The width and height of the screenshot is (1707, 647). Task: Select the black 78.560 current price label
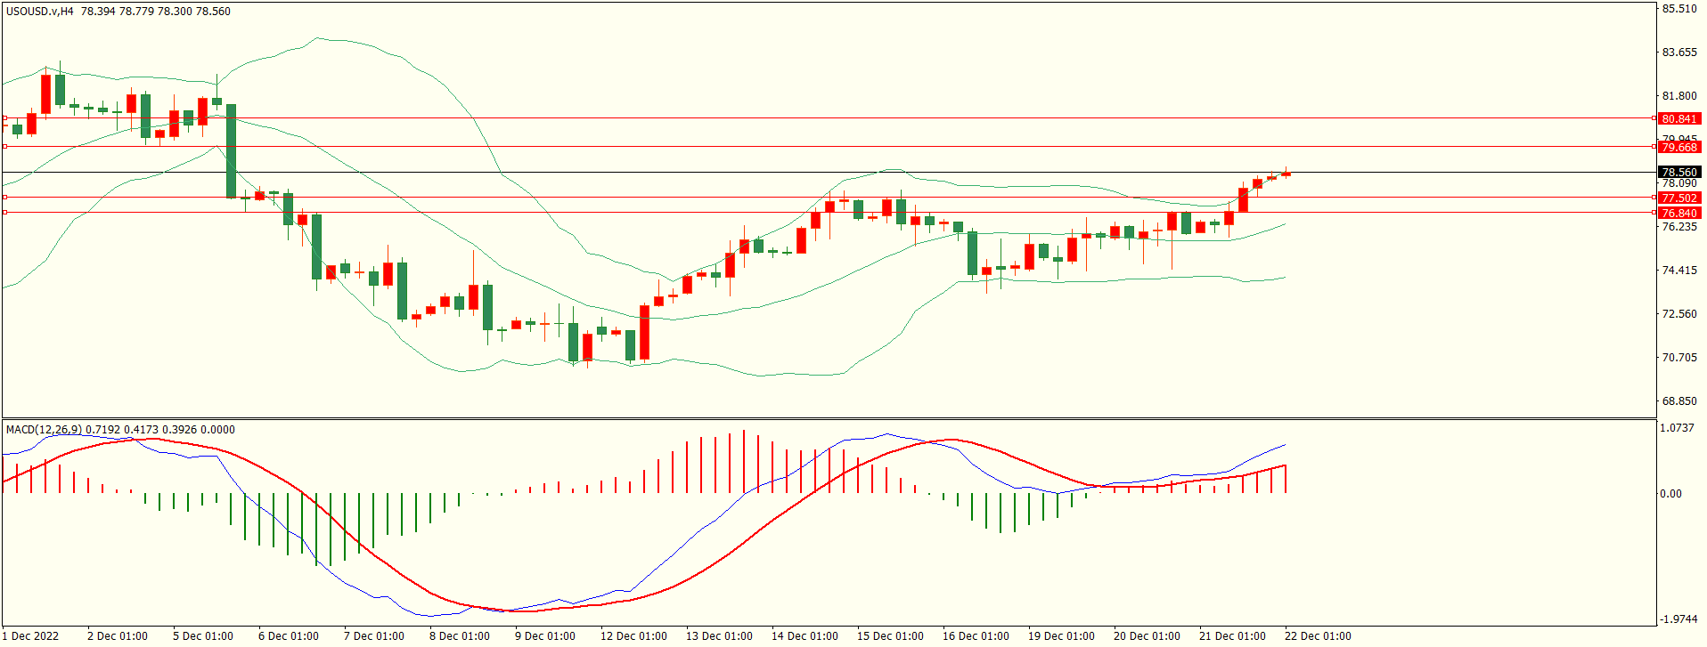(1678, 173)
